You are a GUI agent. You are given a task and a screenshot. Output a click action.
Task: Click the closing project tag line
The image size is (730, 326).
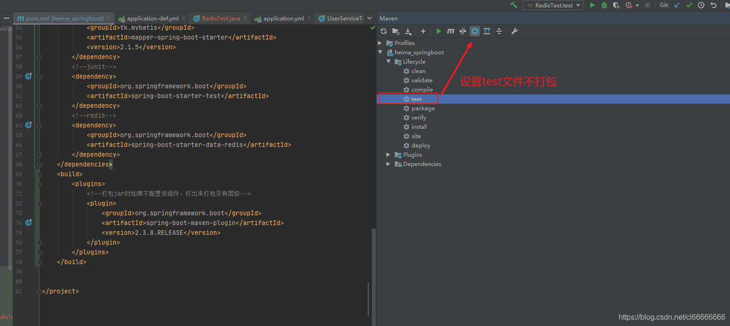pos(61,291)
